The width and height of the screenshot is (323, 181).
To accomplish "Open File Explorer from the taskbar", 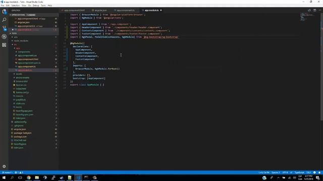I will coord(37,177).
